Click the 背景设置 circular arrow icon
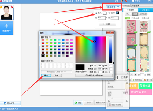Viewport: 153px width, 111px height. pyautogui.click(x=118, y=7)
